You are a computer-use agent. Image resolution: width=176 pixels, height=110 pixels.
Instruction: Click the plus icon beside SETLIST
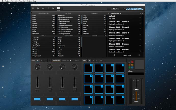click(x=105, y=36)
